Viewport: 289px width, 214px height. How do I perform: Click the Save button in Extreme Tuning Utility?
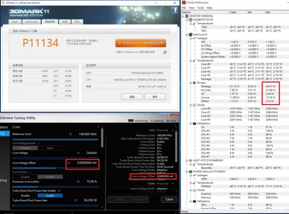click(169, 199)
